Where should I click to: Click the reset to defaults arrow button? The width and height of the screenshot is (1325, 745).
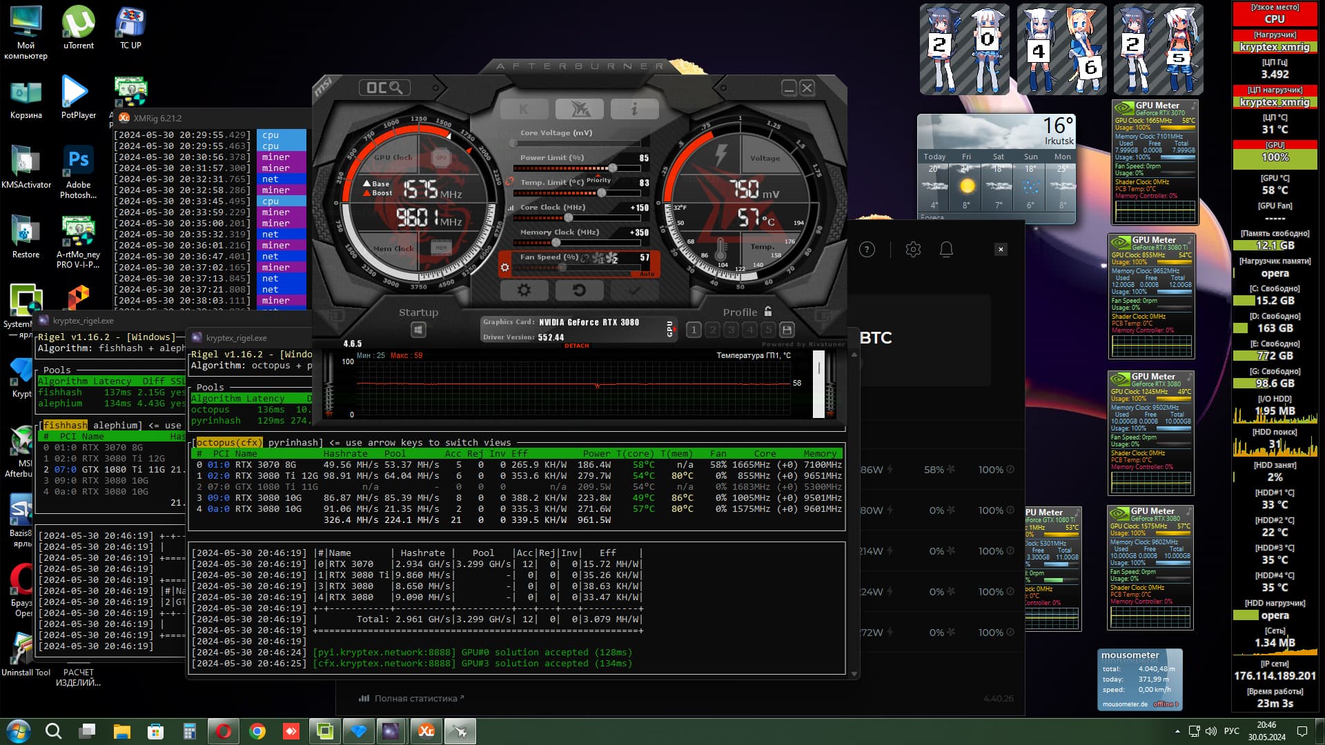pyautogui.click(x=579, y=290)
